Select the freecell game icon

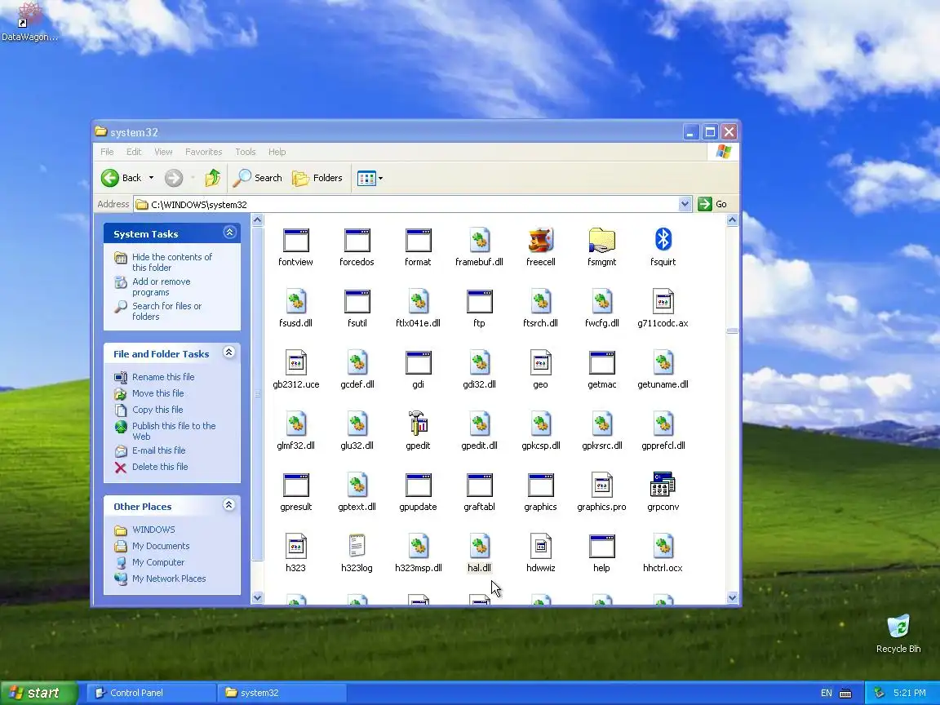pyautogui.click(x=541, y=241)
